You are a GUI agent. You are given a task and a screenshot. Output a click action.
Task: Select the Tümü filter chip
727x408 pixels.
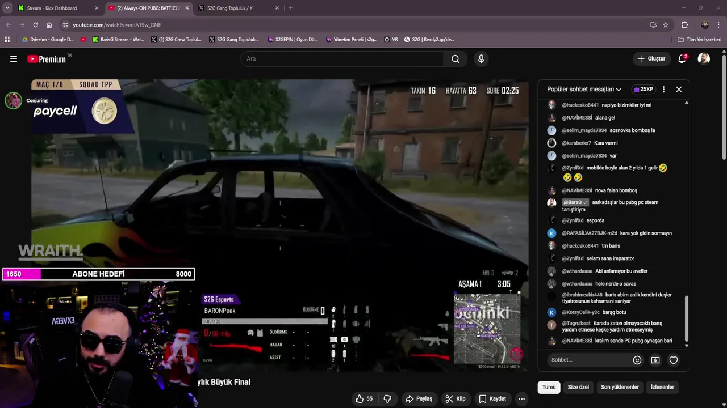549,387
